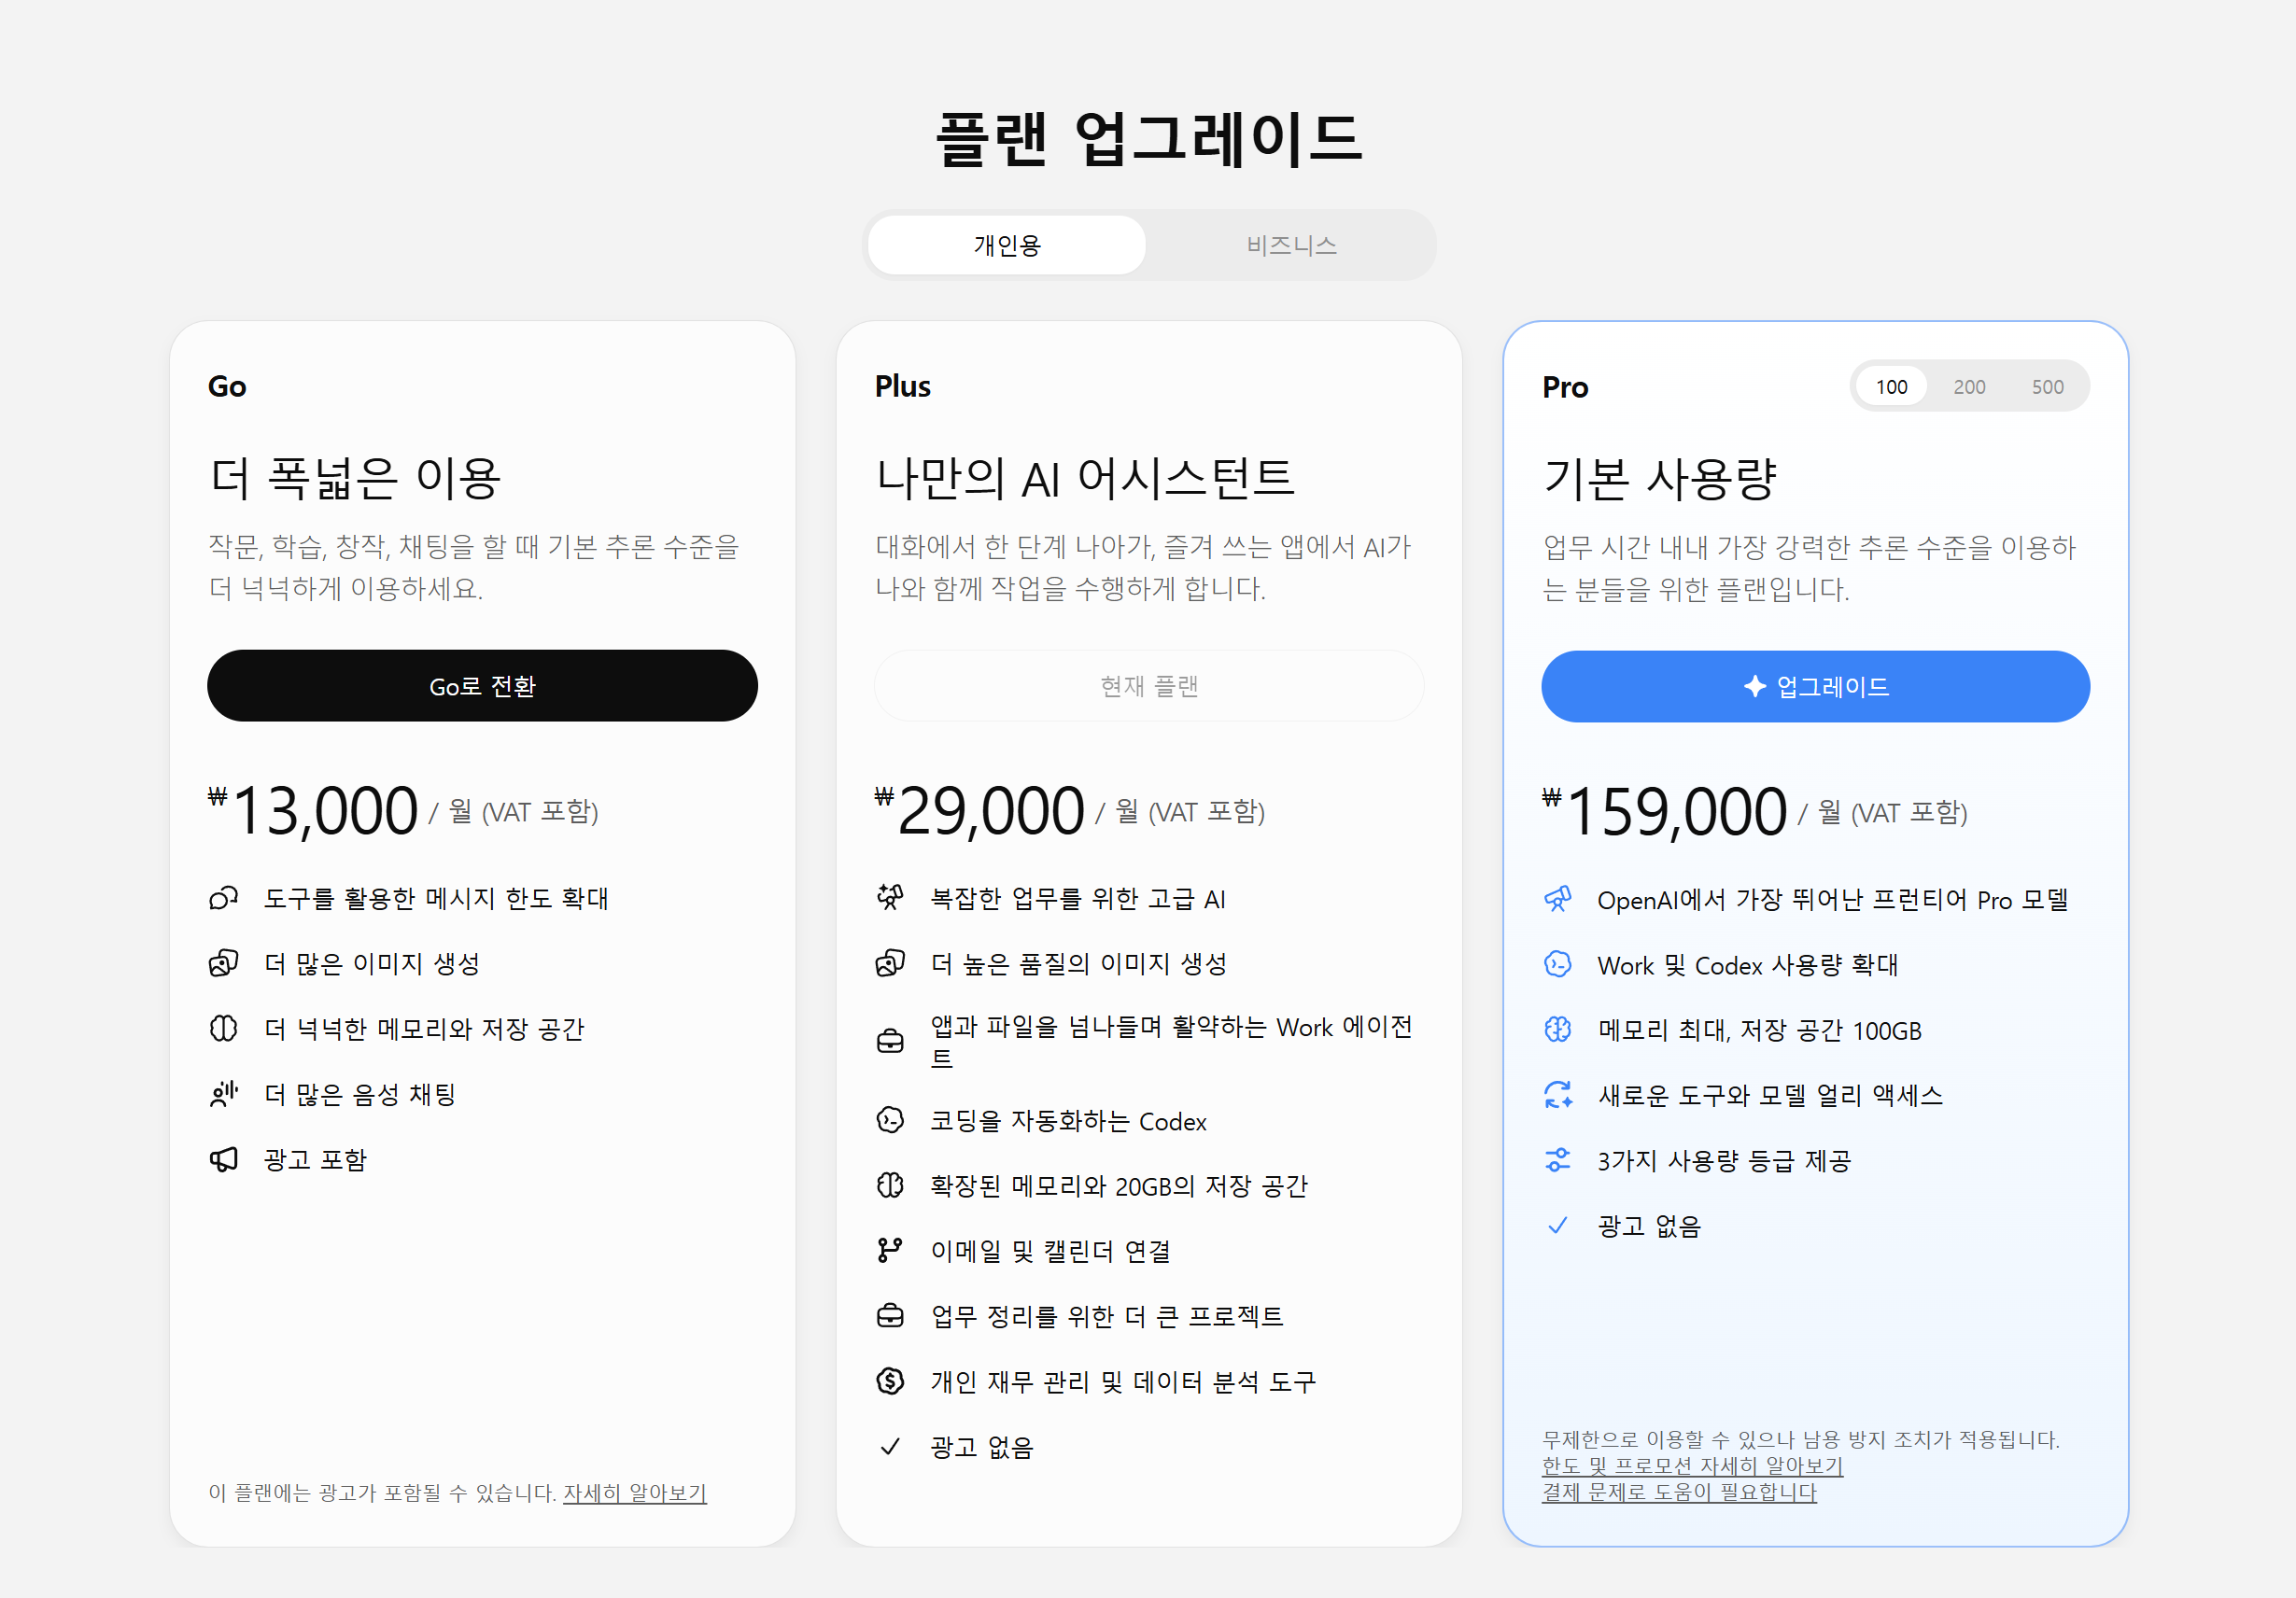Click the dollar icon beside 개인 재무 관리 및 데이터 분석 도구
The height and width of the screenshot is (1598, 2296).
pos(890,1381)
